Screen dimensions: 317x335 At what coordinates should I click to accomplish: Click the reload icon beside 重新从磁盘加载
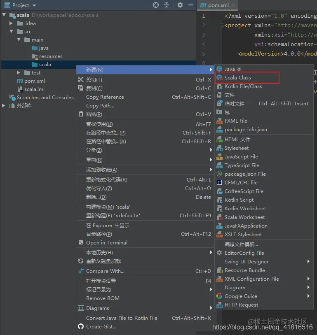click(81, 261)
